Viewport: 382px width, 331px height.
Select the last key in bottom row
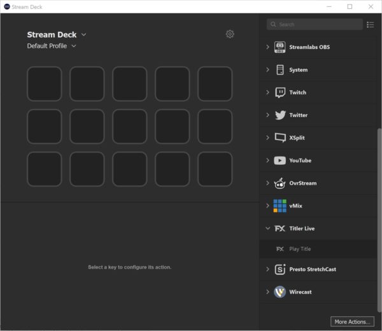click(215, 169)
